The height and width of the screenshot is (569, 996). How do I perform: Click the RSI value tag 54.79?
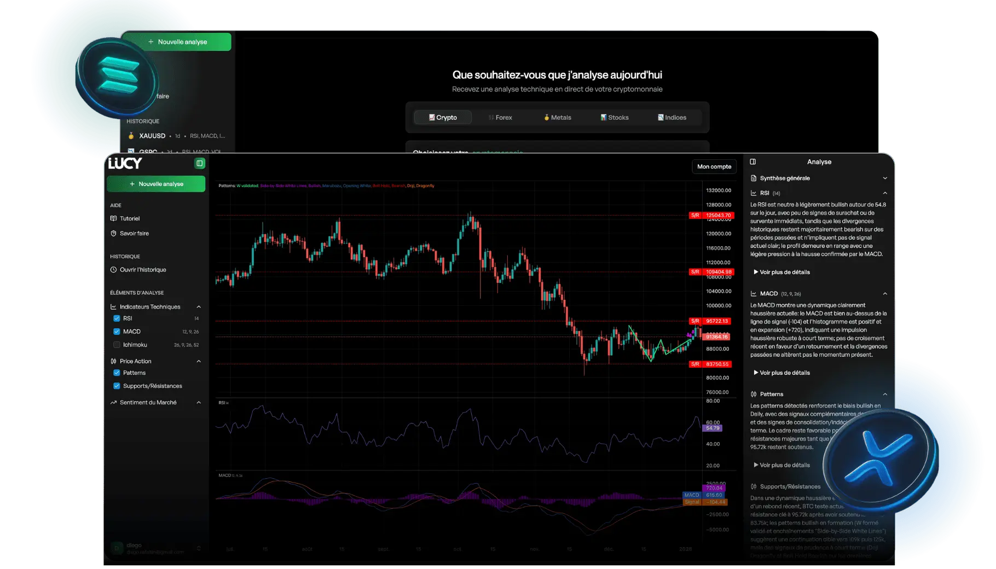point(713,428)
